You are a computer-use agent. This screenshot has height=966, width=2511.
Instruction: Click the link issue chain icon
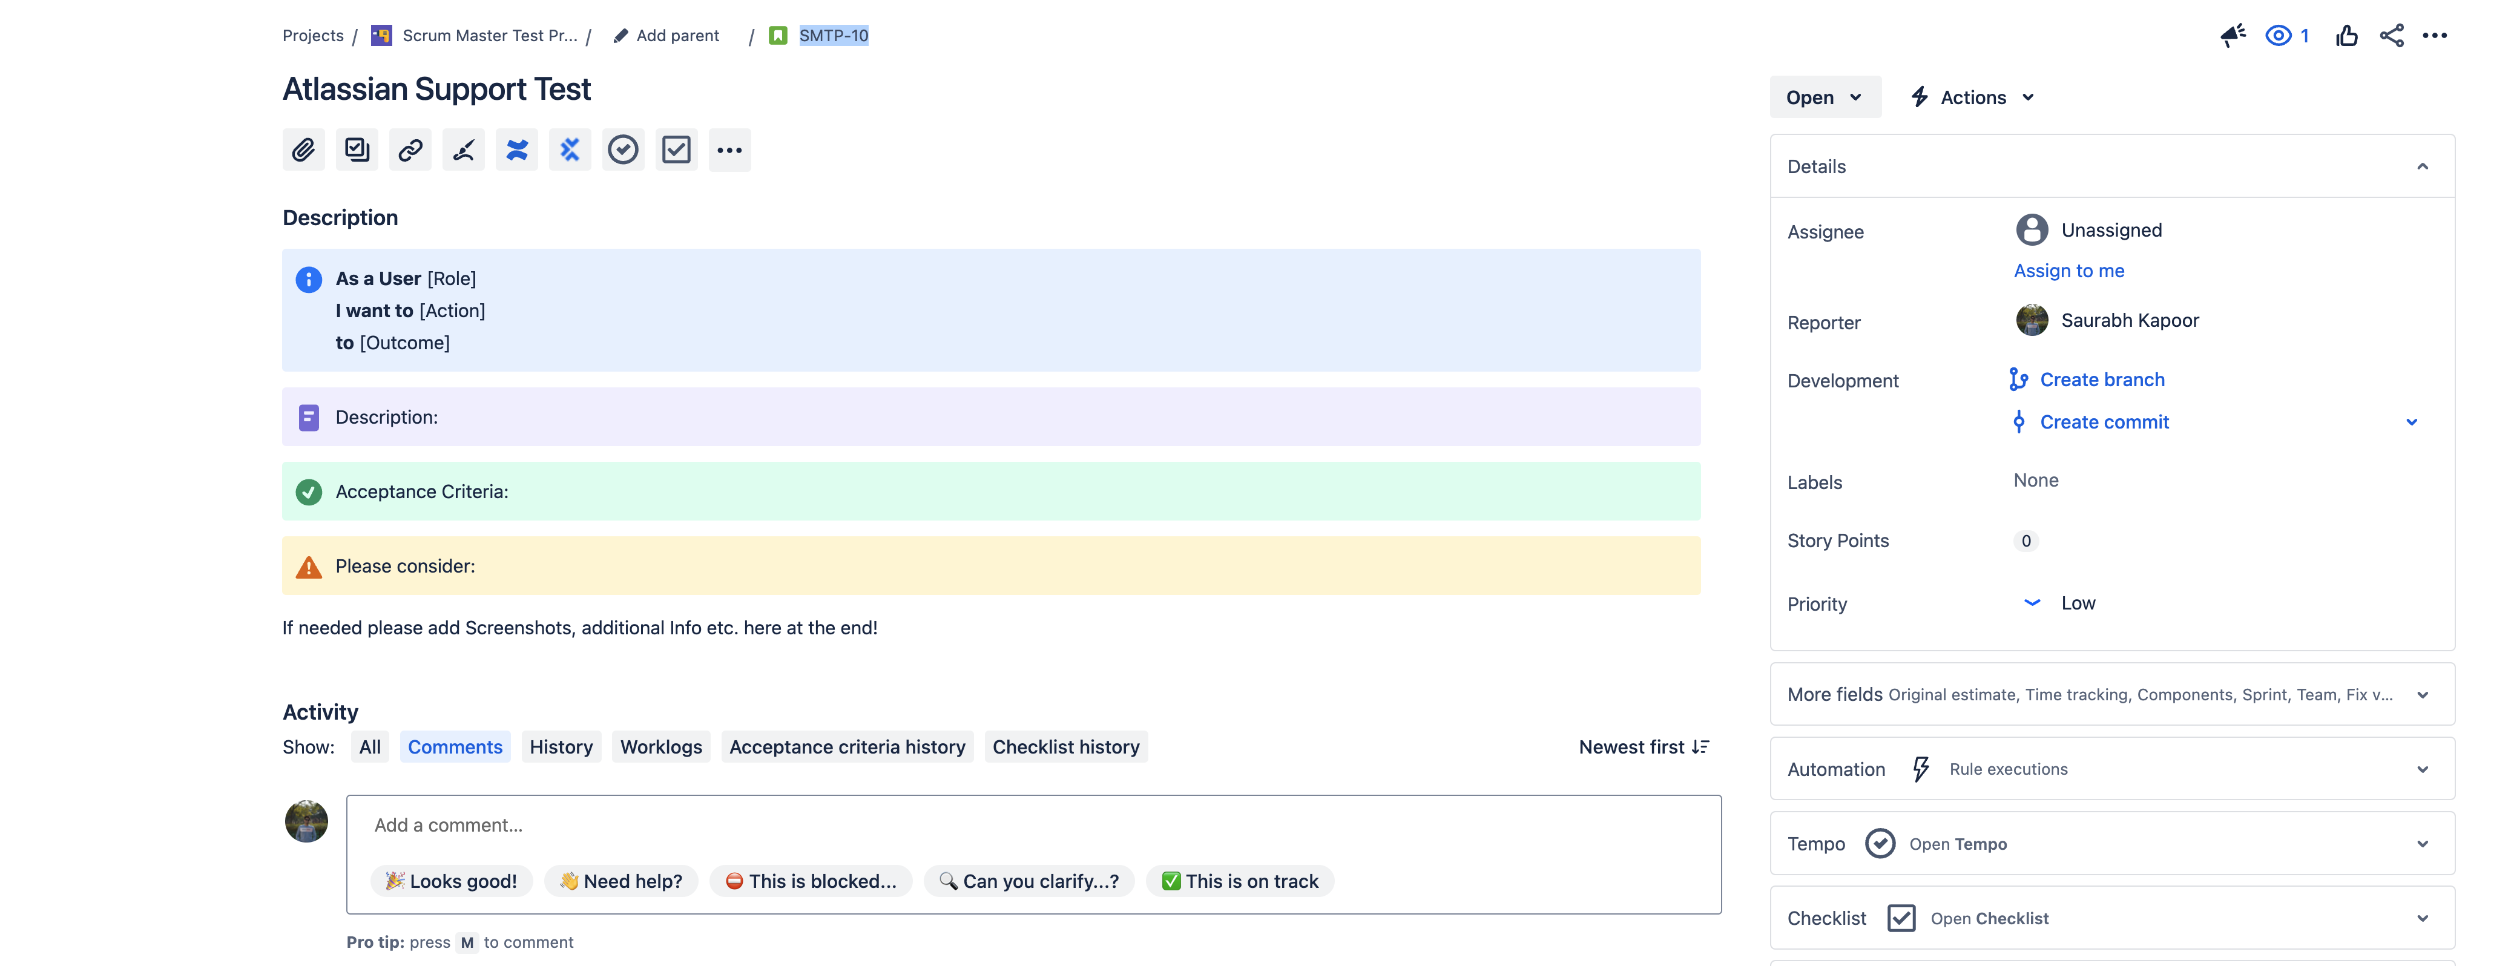(410, 150)
